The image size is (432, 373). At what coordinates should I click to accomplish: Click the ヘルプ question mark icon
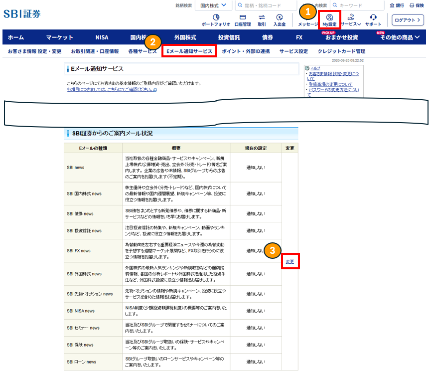click(307, 68)
